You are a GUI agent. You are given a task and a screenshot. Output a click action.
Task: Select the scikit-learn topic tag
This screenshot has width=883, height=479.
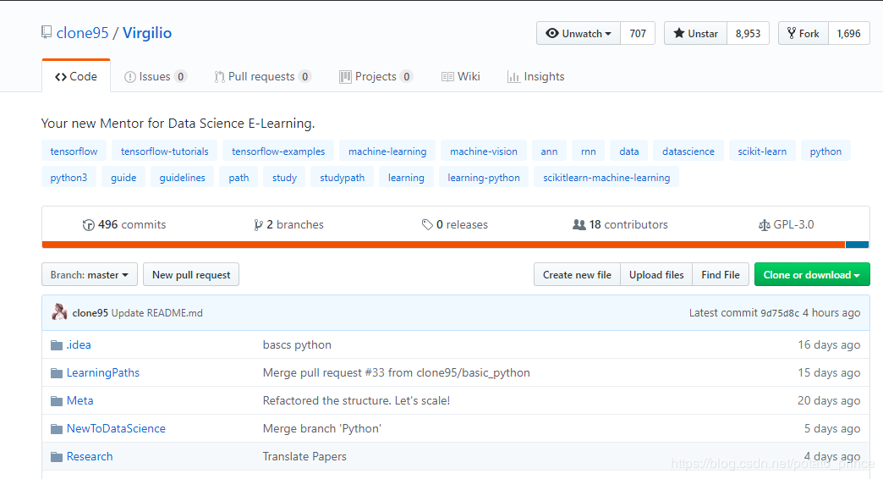click(x=762, y=151)
